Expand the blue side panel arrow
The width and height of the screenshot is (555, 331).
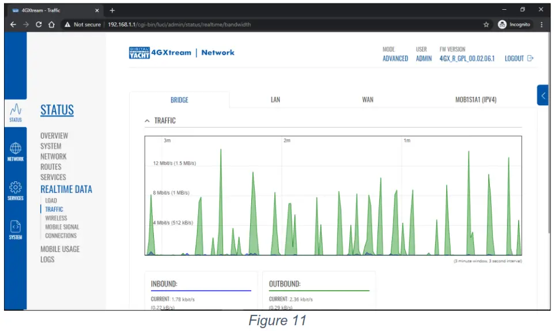click(543, 95)
